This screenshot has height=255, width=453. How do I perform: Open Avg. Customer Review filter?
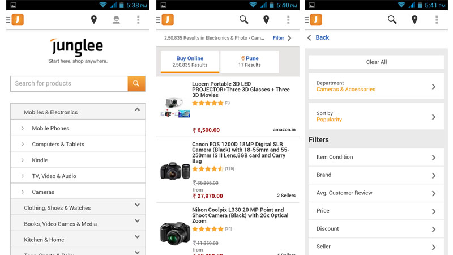click(376, 193)
